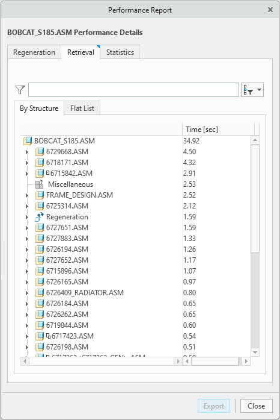Click the 6726165.ASM assembly icon

pyautogui.click(x=40, y=282)
